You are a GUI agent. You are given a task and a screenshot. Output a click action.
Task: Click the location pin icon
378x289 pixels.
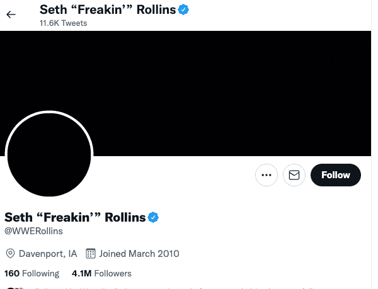(x=10, y=254)
